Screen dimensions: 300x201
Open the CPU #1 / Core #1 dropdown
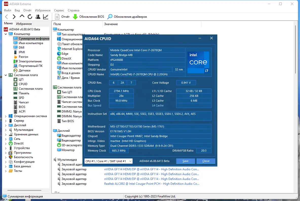(x=109, y=161)
